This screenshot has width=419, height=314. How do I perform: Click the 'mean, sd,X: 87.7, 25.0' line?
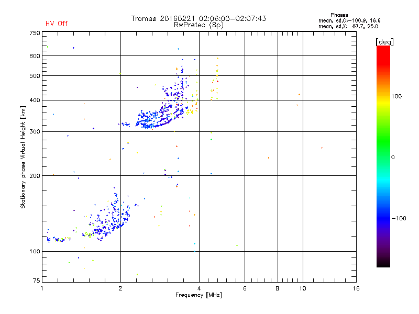click(348, 26)
